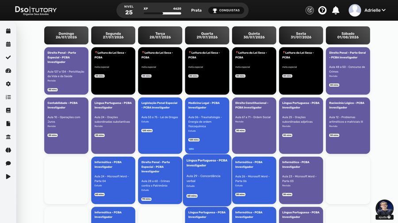Click the DsoTutory logo
The width and height of the screenshot is (398, 223).
click(x=36, y=11)
